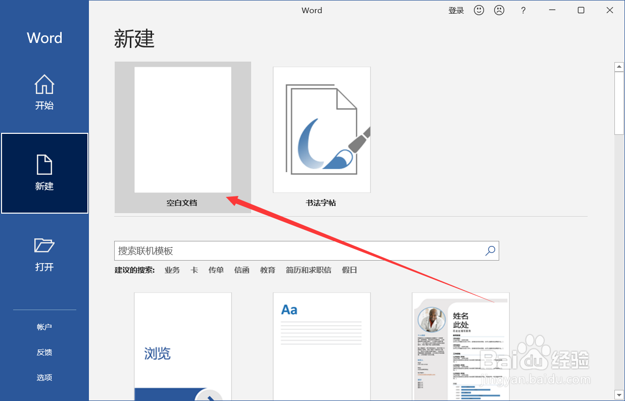The width and height of the screenshot is (625, 401).
Task: Maximize the Word window
Action: (581, 10)
